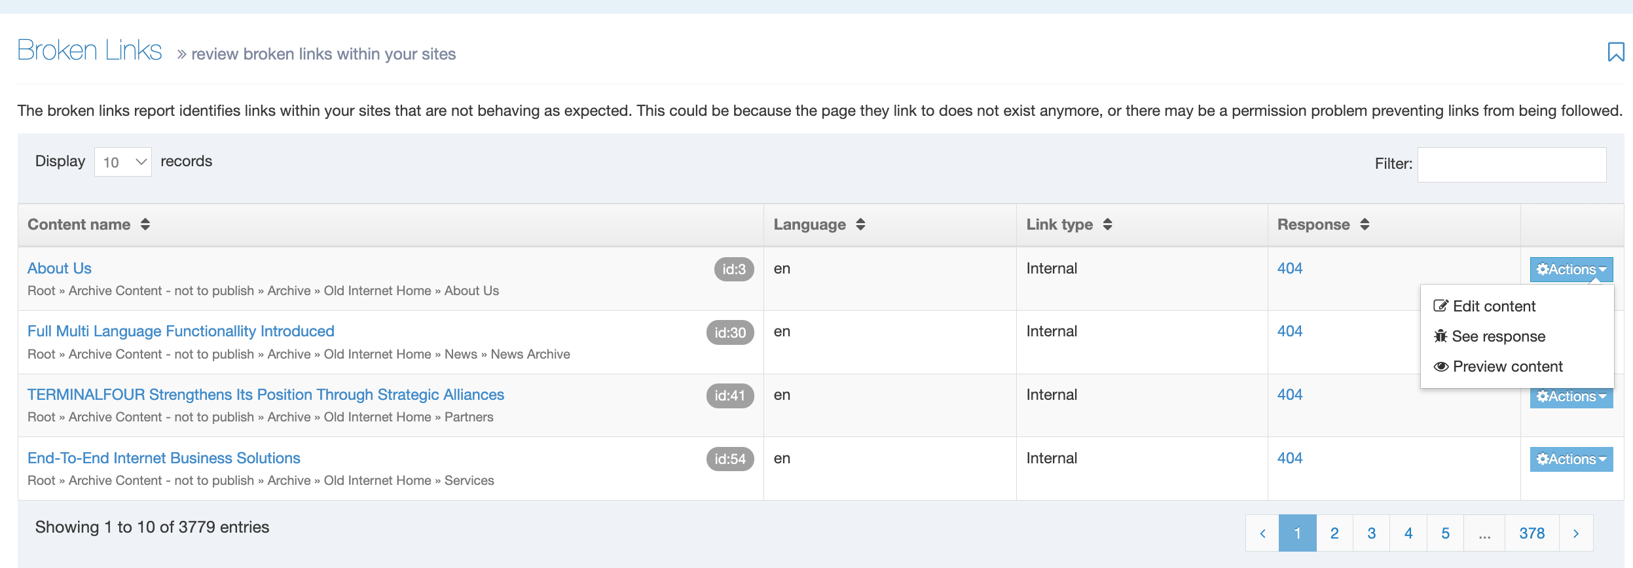Open Actions dropdown for End-To-End Internet row

coord(1571,459)
